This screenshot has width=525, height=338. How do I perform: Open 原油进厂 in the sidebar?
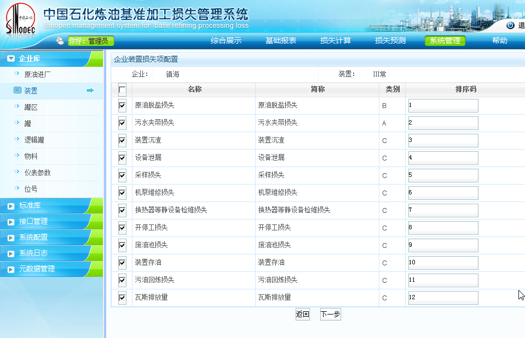[37, 74]
